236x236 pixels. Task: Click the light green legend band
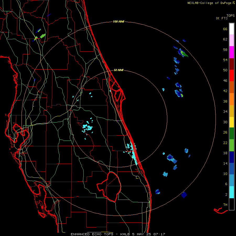tap(232, 145)
